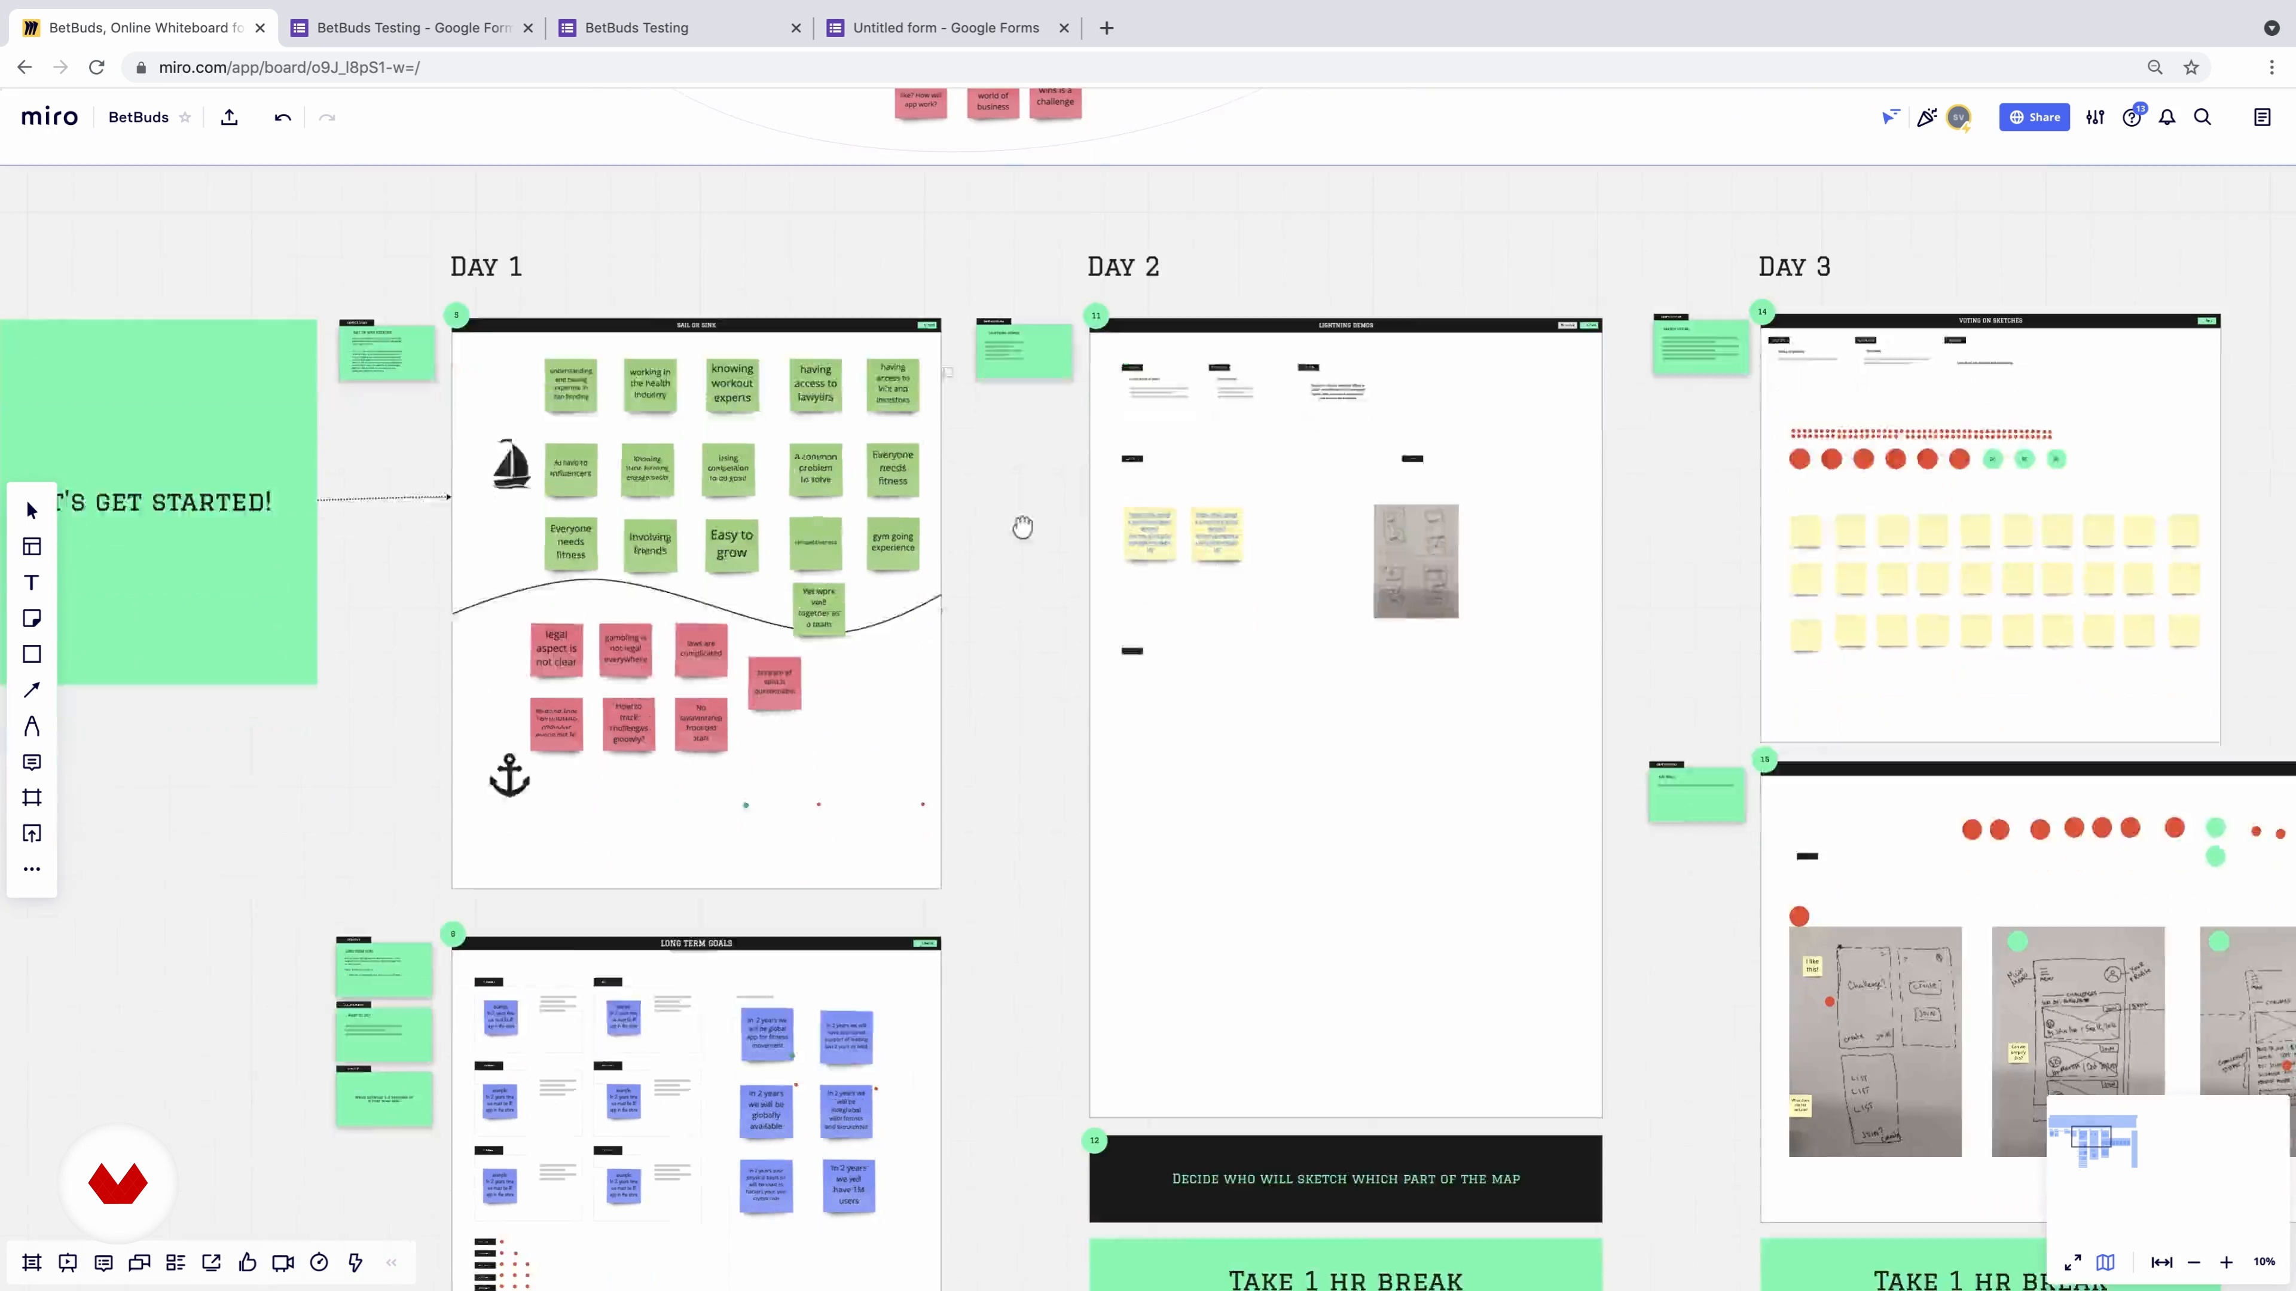2296x1291 pixels.
Task: Export the board with upload icon
Action: (229, 117)
